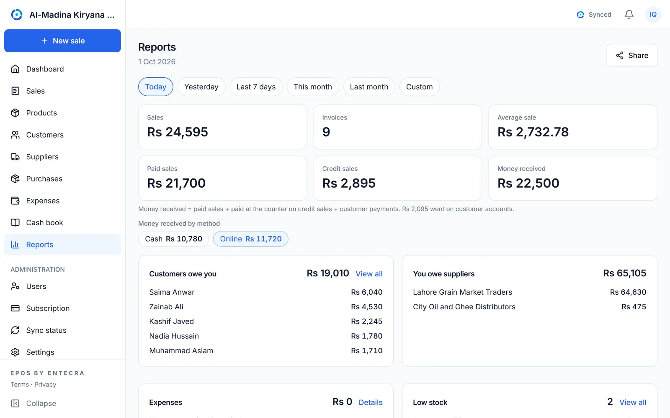Click the Money received Rs 22,500 card

point(573,178)
